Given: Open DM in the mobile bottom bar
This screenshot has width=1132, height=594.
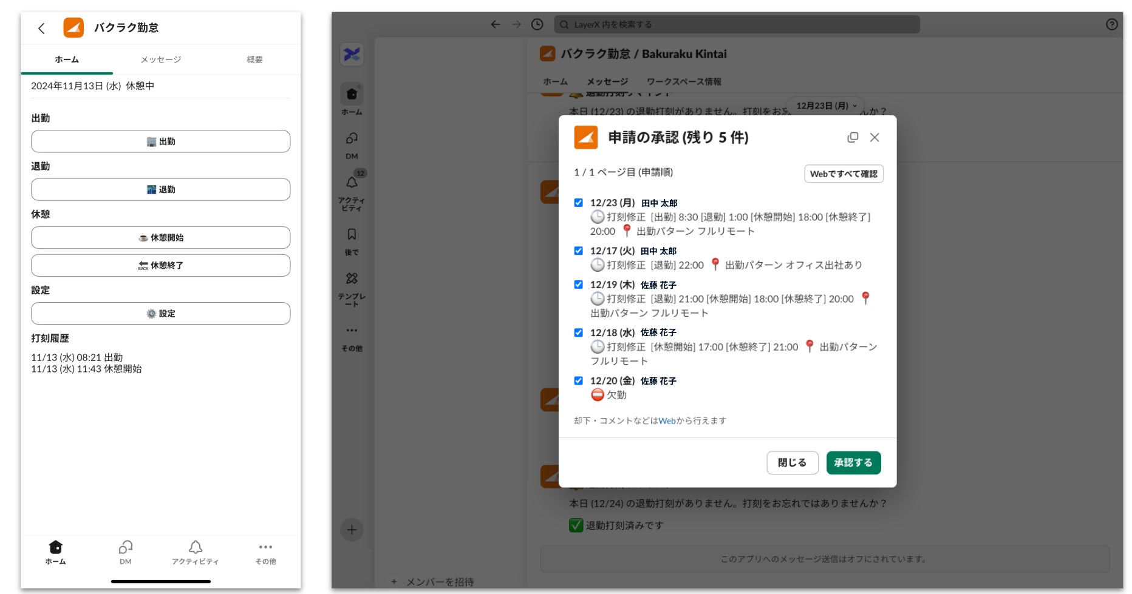Looking at the screenshot, I should [126, 552].
